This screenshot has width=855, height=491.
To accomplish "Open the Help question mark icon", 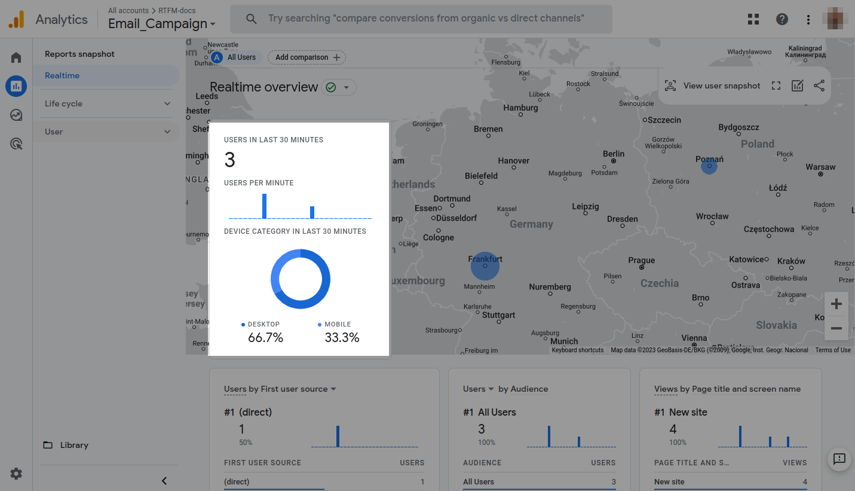I will pos(782,19).
